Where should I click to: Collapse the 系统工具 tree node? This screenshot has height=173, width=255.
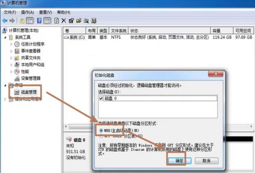pyautogui.click(x=5, y=37)
